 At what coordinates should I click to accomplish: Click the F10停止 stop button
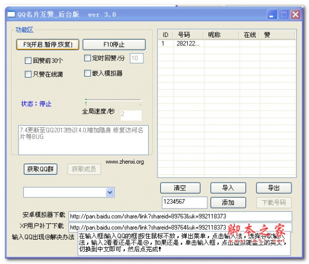pos(114,44)
